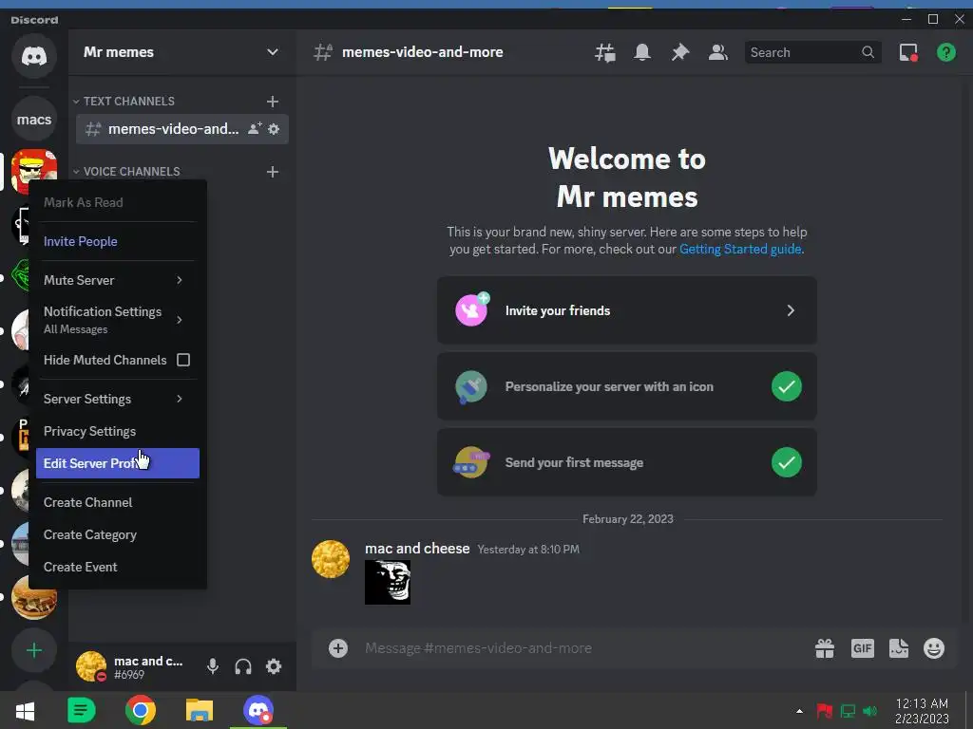973x729 pixels.
Task: Open trollface image in chat
Action: tap(388, 583)
